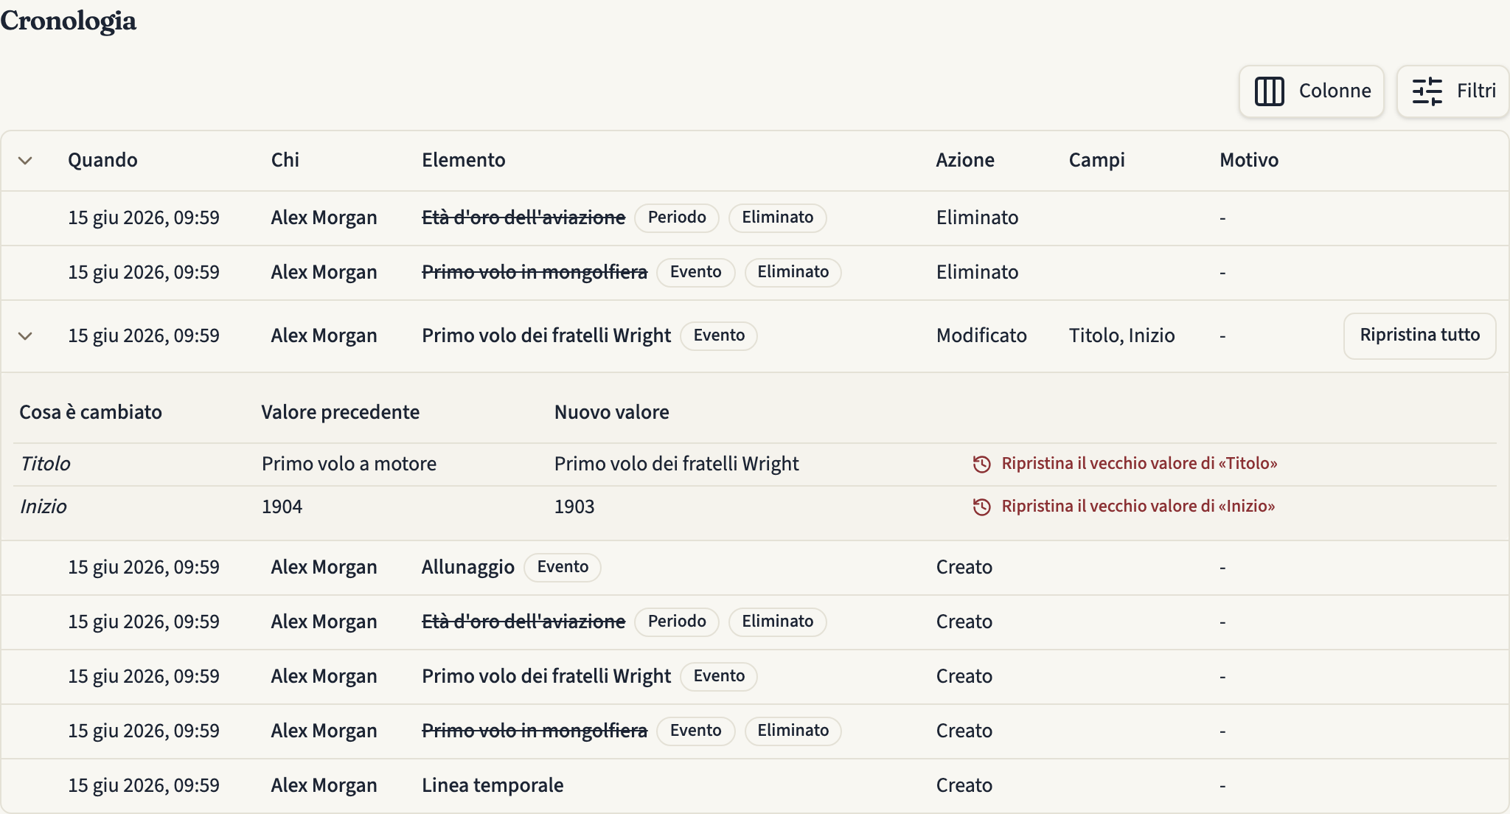Click the Evento tag next to Allunaggio
The width and height of the screenshot is (1510, 814).
point(563,567)
